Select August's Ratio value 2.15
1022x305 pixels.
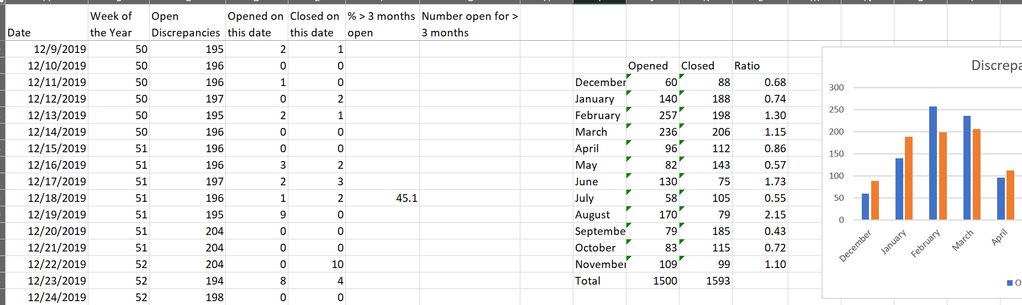click(760, 215)
